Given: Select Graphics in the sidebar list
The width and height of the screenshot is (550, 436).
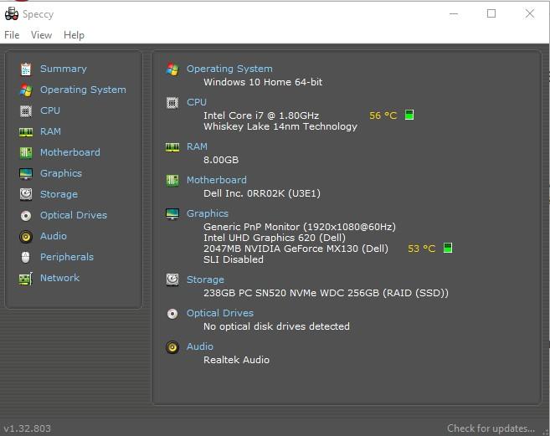Looking at the screenshot, I should tap(61, 173).
